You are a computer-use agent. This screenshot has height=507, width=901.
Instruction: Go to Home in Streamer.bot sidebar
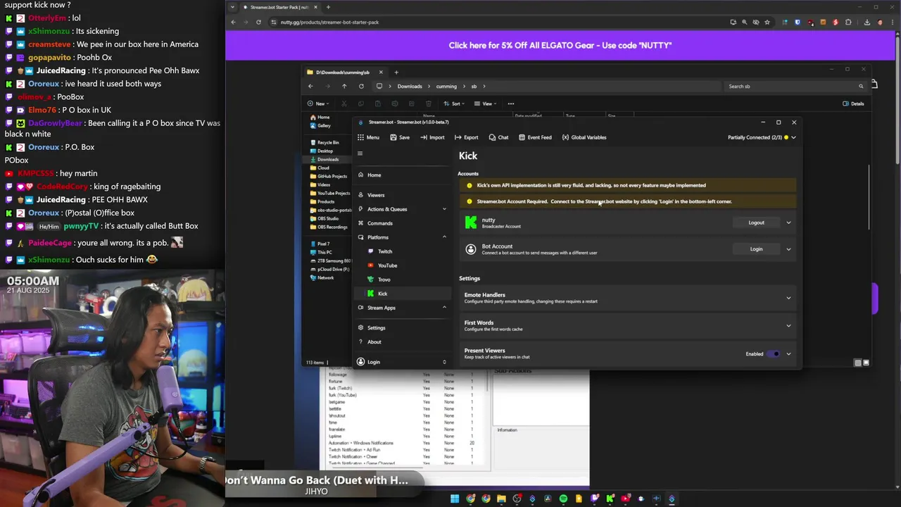pos(401,175)
